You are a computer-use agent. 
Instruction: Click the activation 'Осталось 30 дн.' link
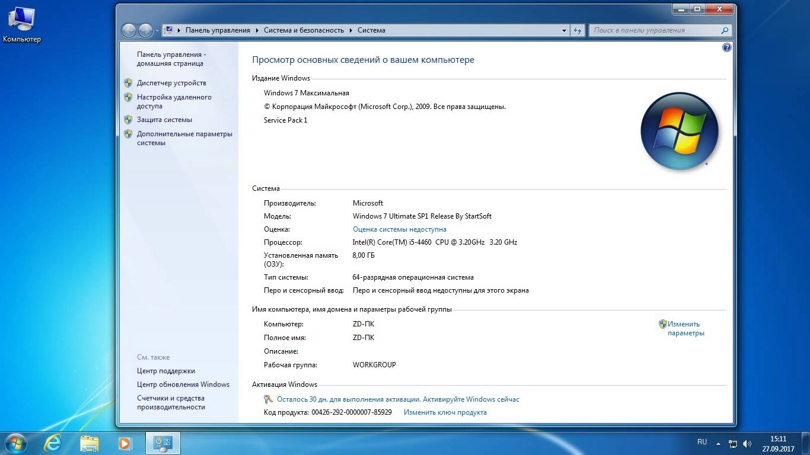click(x=398, y=399)
